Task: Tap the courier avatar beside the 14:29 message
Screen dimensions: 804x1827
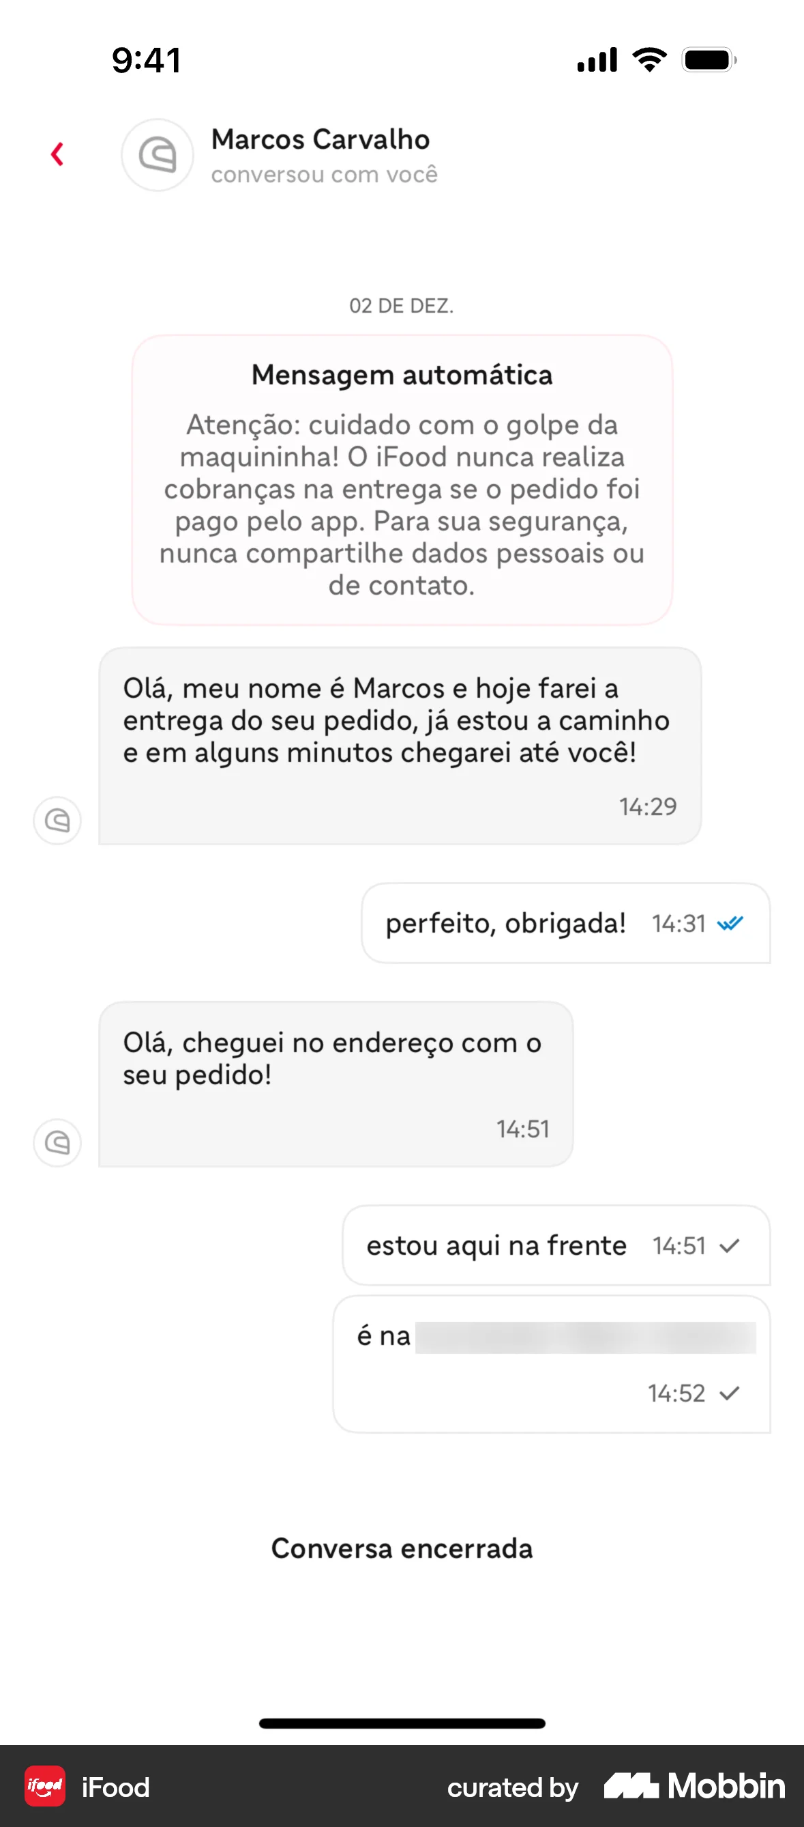Action: coord(57,821)
